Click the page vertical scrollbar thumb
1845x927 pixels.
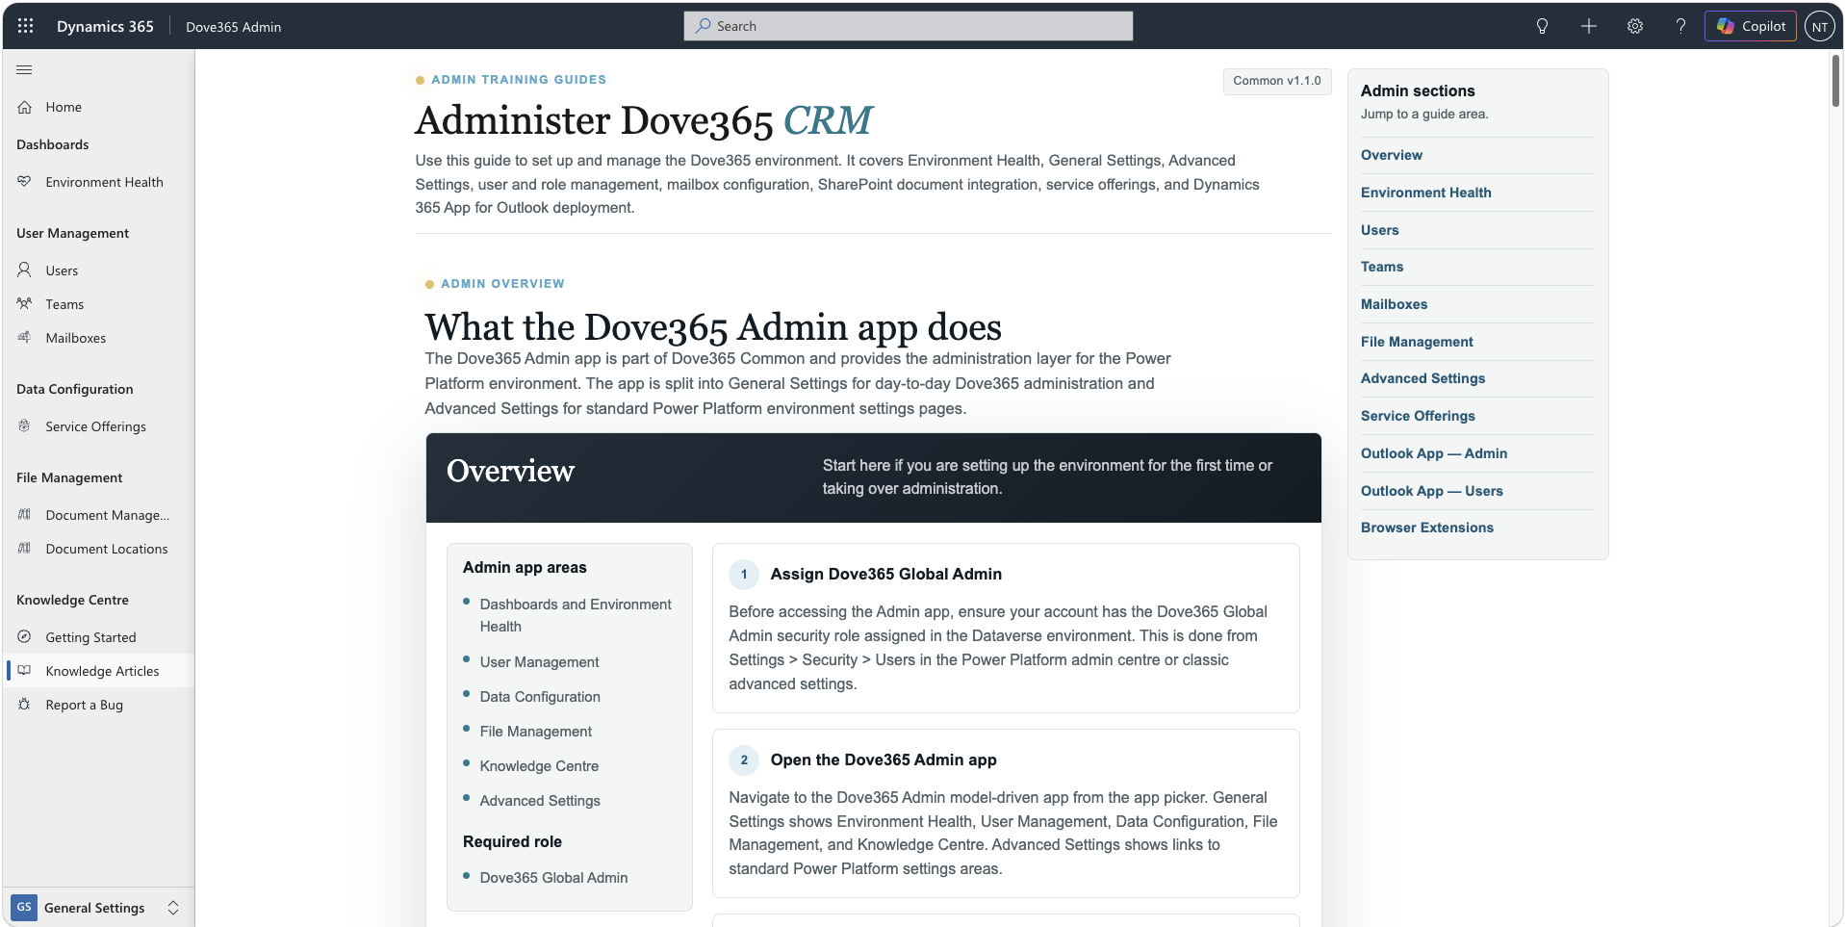(1835, 81)
